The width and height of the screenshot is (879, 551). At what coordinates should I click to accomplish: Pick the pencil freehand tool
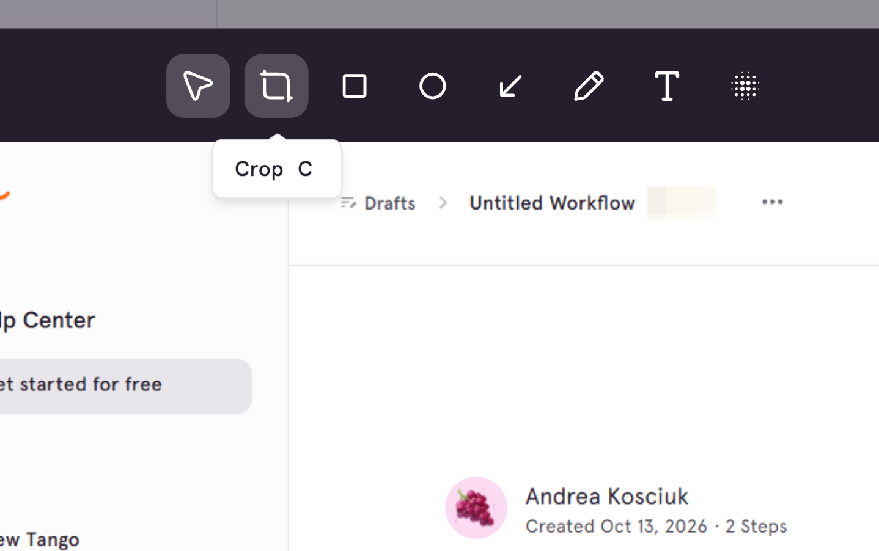point(589,86)
